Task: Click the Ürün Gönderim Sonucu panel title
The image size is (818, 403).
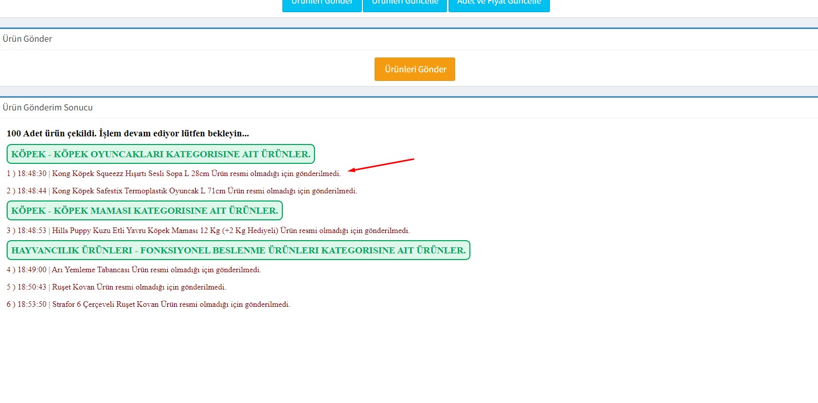Action: (48, 107)
